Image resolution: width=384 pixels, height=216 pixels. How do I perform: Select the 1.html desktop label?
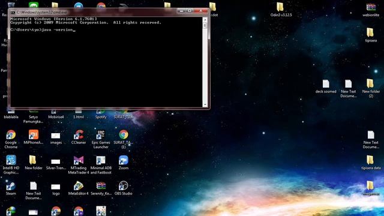tap(79, 117)
